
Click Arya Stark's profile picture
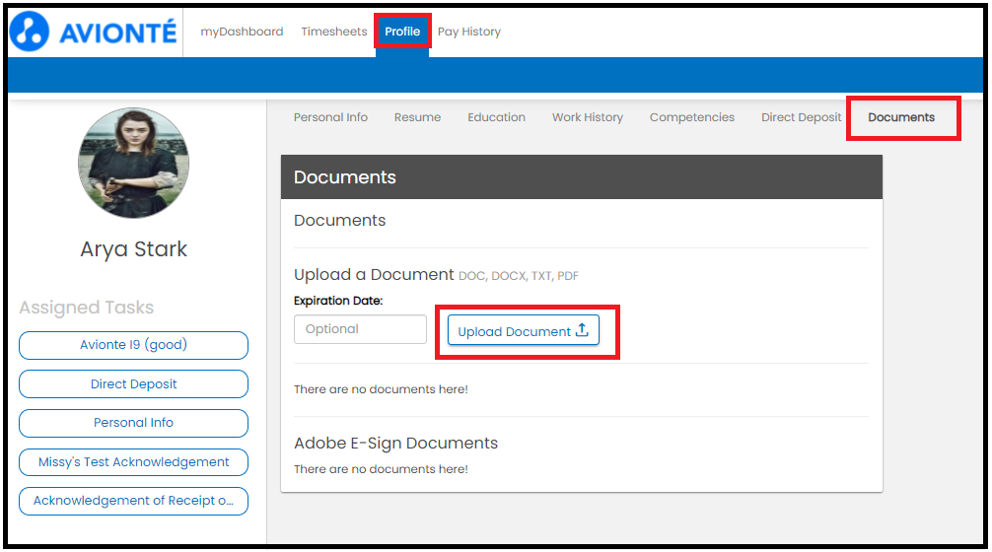coord(133,163)
